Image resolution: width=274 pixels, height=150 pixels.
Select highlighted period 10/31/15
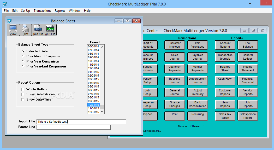[93, 105]
